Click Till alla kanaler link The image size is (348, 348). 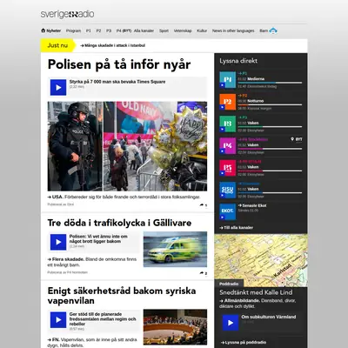237,228
